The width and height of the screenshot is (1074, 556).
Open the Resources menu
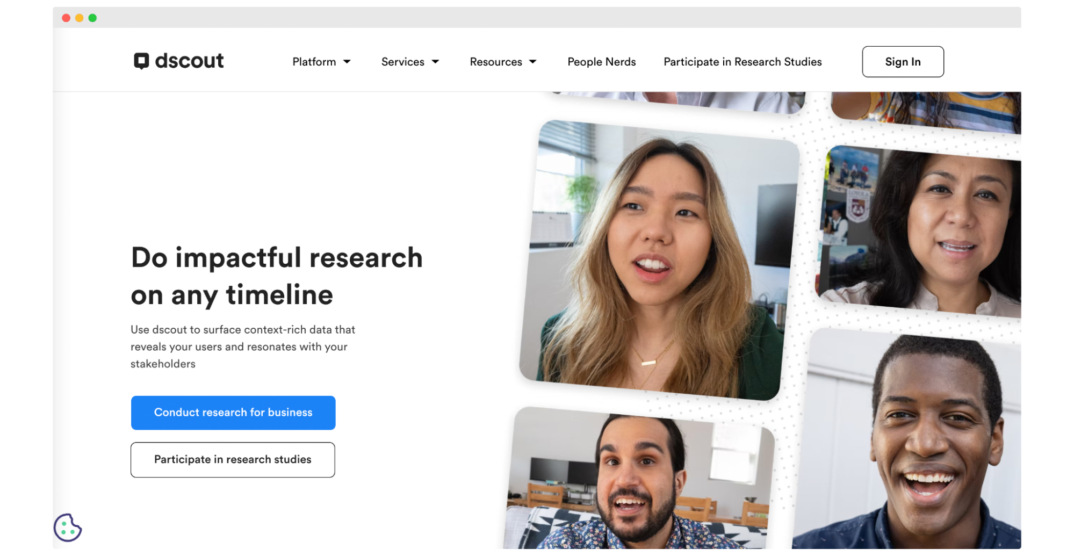pos(496,62)
